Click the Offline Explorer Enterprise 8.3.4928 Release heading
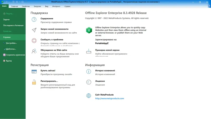 click(116, 13)
